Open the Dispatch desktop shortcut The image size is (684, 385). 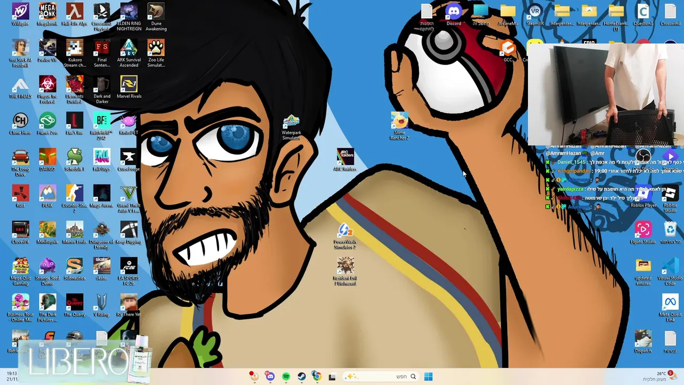tap(643, 342)
